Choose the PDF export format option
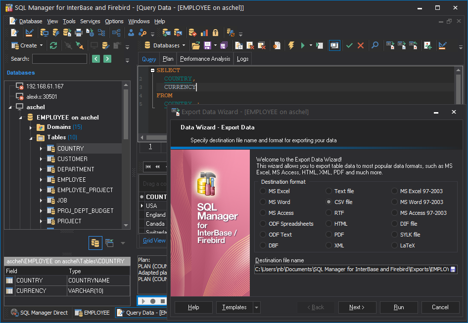Viewport: 468px width, 323px height. coord(329,235)
